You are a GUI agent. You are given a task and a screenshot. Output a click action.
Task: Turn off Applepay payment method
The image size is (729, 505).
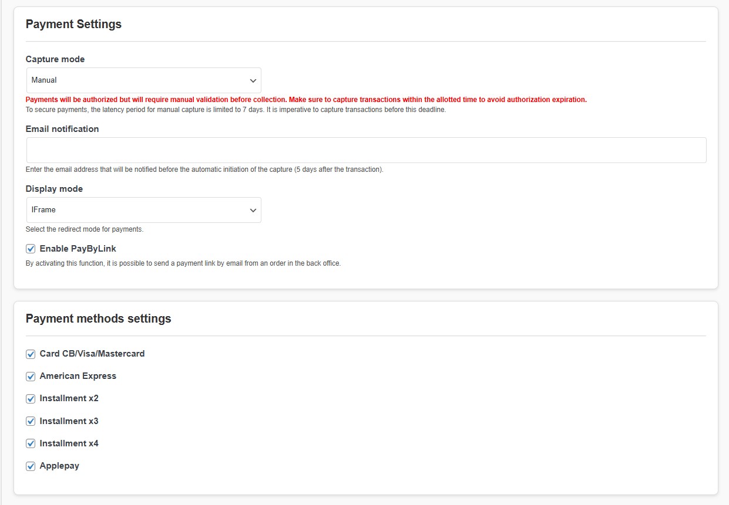click(x=30, y=465)
